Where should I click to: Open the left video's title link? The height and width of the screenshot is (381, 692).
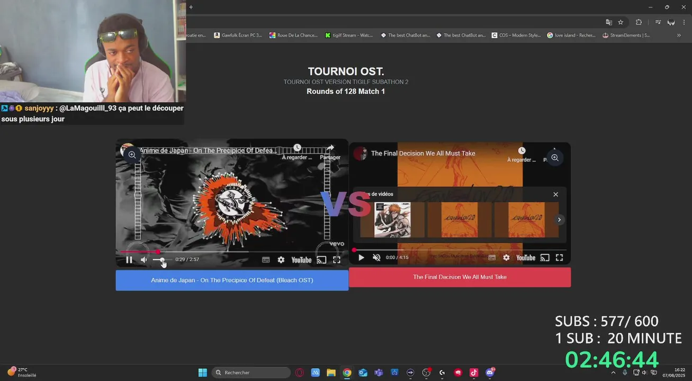pyautogui.click(x=208, y=151)
